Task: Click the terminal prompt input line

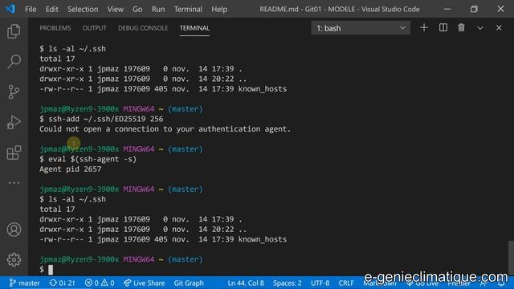Action: click(x=47, y=270)
